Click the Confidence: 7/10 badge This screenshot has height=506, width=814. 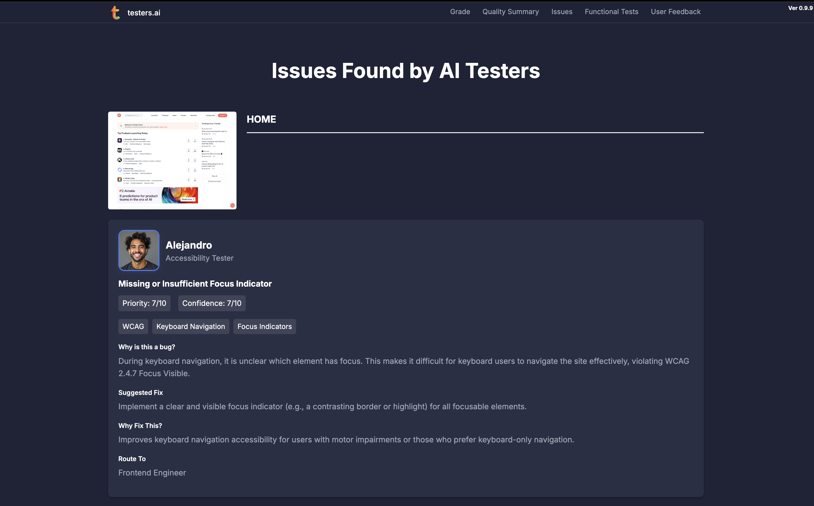pos(212,303)
